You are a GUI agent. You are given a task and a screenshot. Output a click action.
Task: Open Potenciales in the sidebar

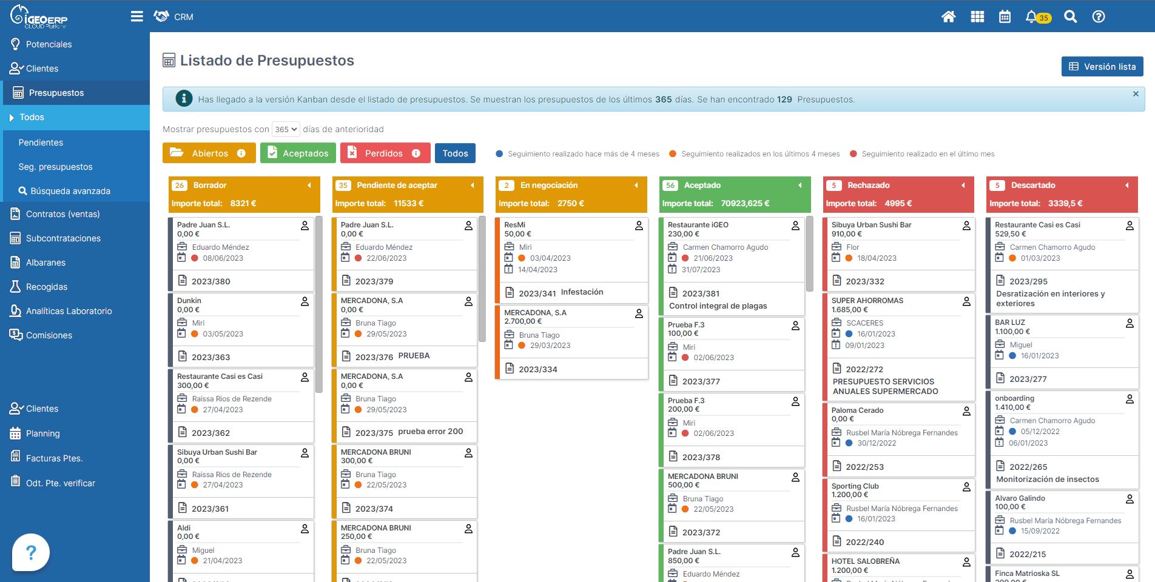pos(75,44)
